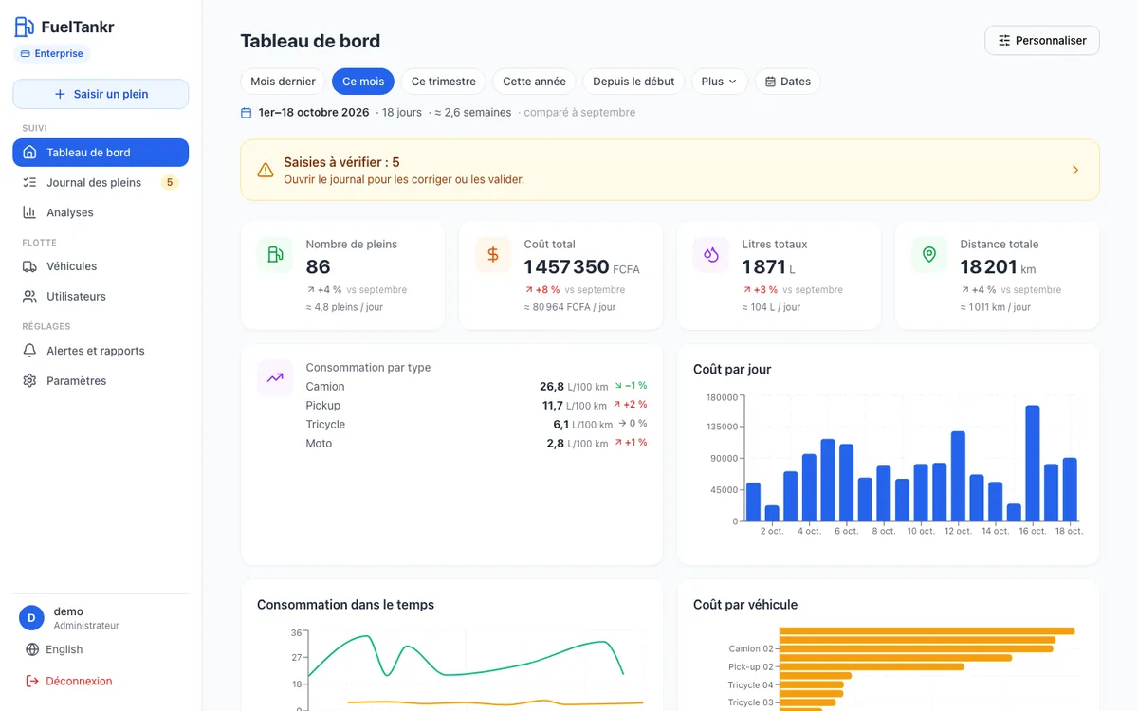The image size is (1138, 711).
Task: Click the sliders icon in Personnaliser
Action: tap(1004, 41)
